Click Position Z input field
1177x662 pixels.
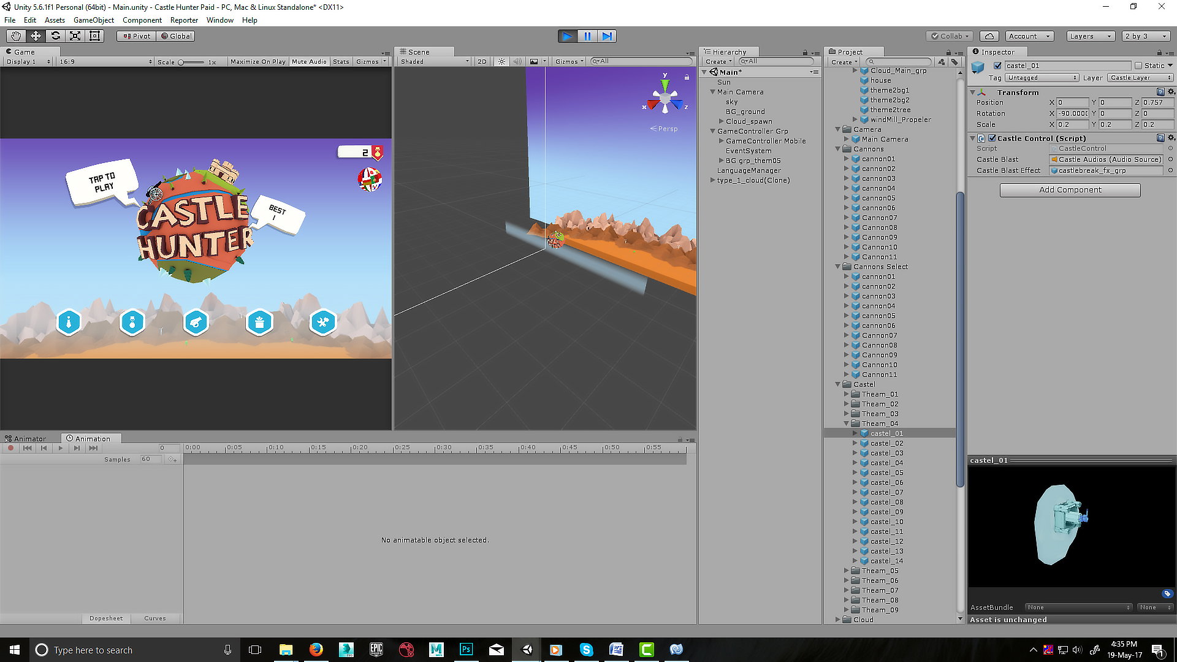(x=1157, y=102)
